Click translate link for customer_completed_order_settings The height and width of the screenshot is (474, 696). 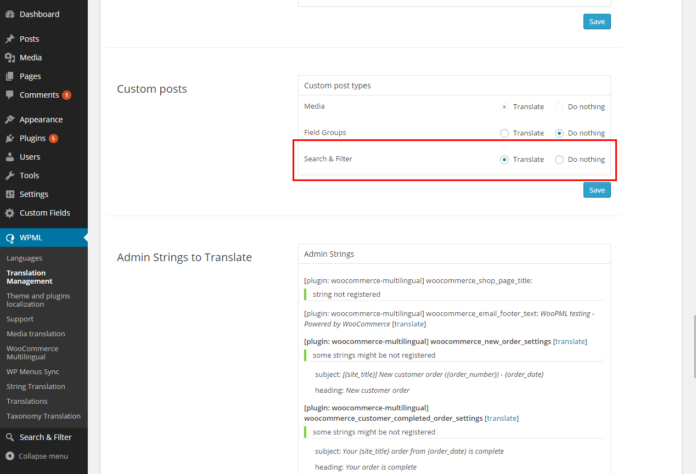pyautogui.click(x=502, y=419)
